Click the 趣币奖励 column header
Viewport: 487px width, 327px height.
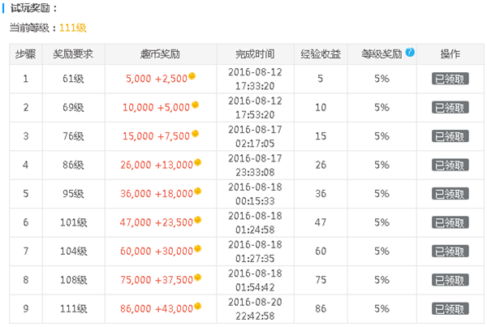pos(160,54)
